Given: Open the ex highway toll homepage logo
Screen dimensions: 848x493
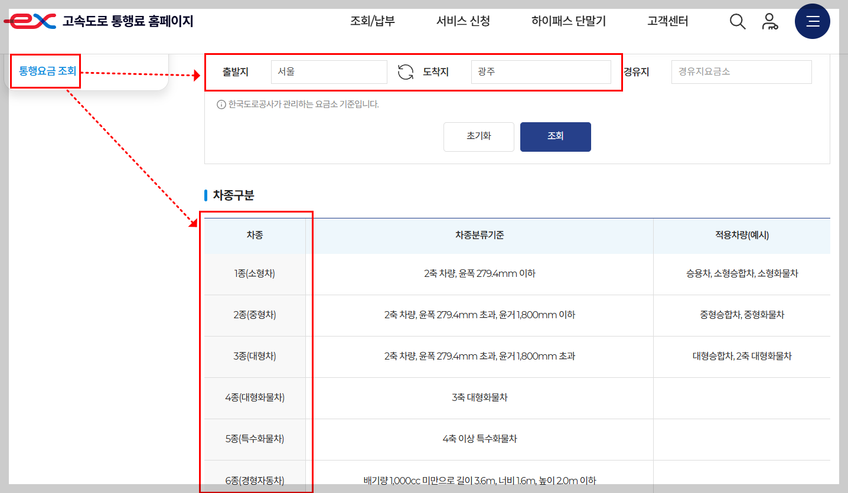Looking at the screenshot, I should (30, 21).
